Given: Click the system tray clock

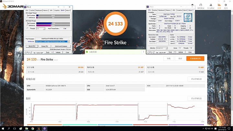Looking at the screenshot, I should pyautogui.click(x=222, y=128).
